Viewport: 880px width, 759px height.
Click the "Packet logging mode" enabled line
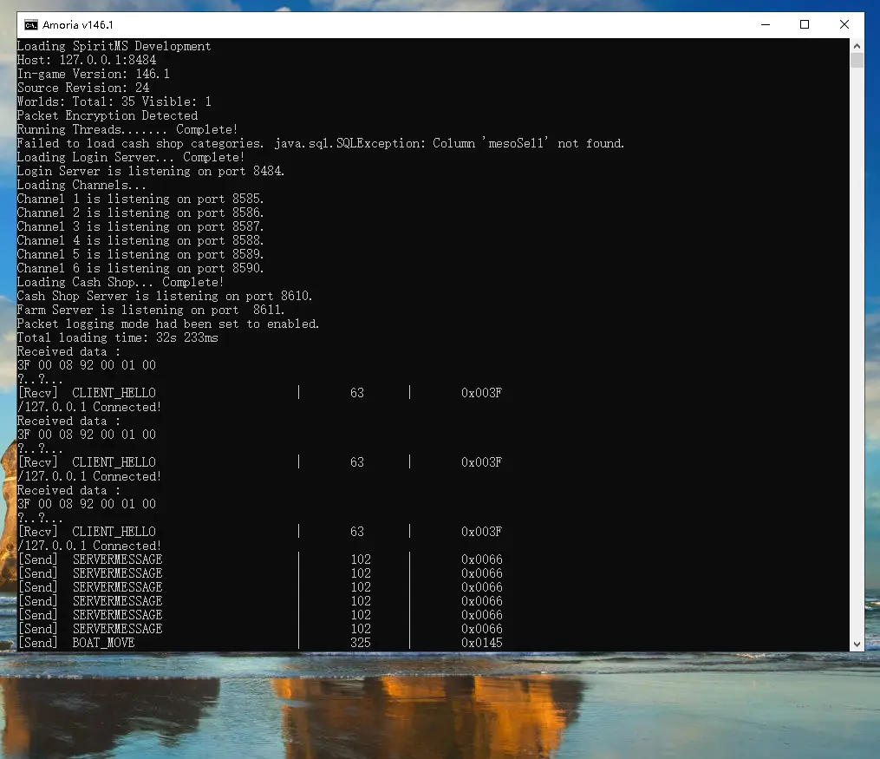[168, 324]
